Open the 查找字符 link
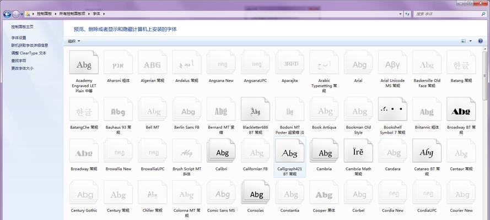 tap(19, 61)
